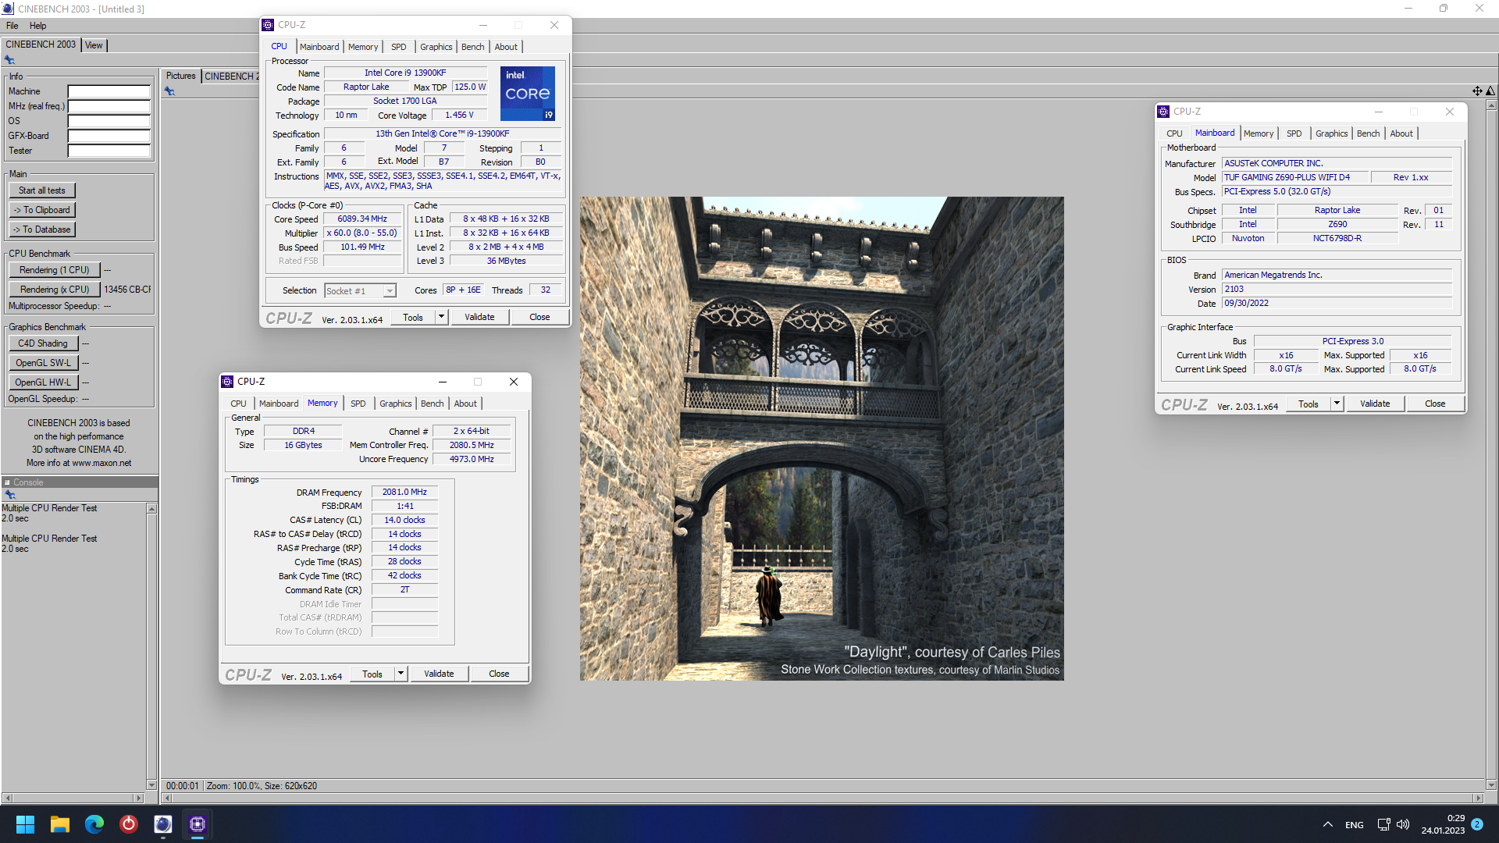Click CPU-Z icon in mainboard window title bar
Screen dimensions: 1499x843
click(x=1163, y=112)
